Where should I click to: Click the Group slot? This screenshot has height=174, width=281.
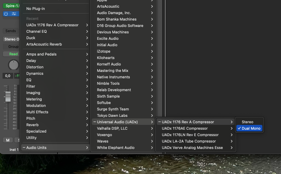point(11,47)
